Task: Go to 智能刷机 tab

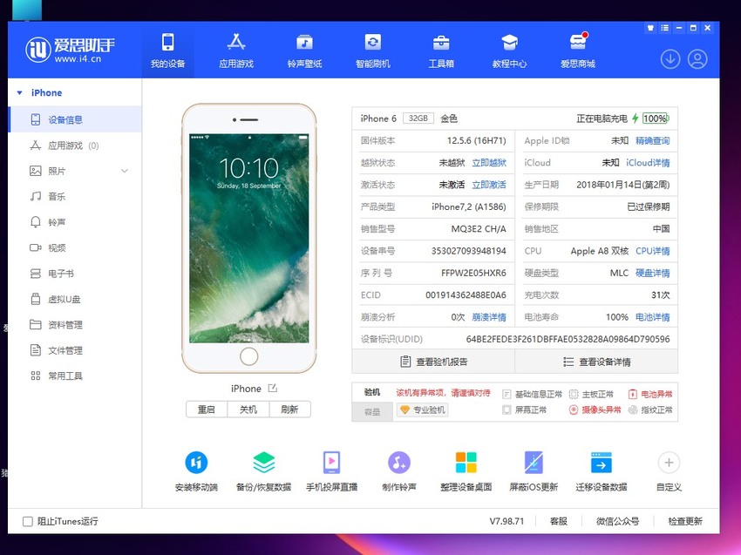Action: click(373, 51)
